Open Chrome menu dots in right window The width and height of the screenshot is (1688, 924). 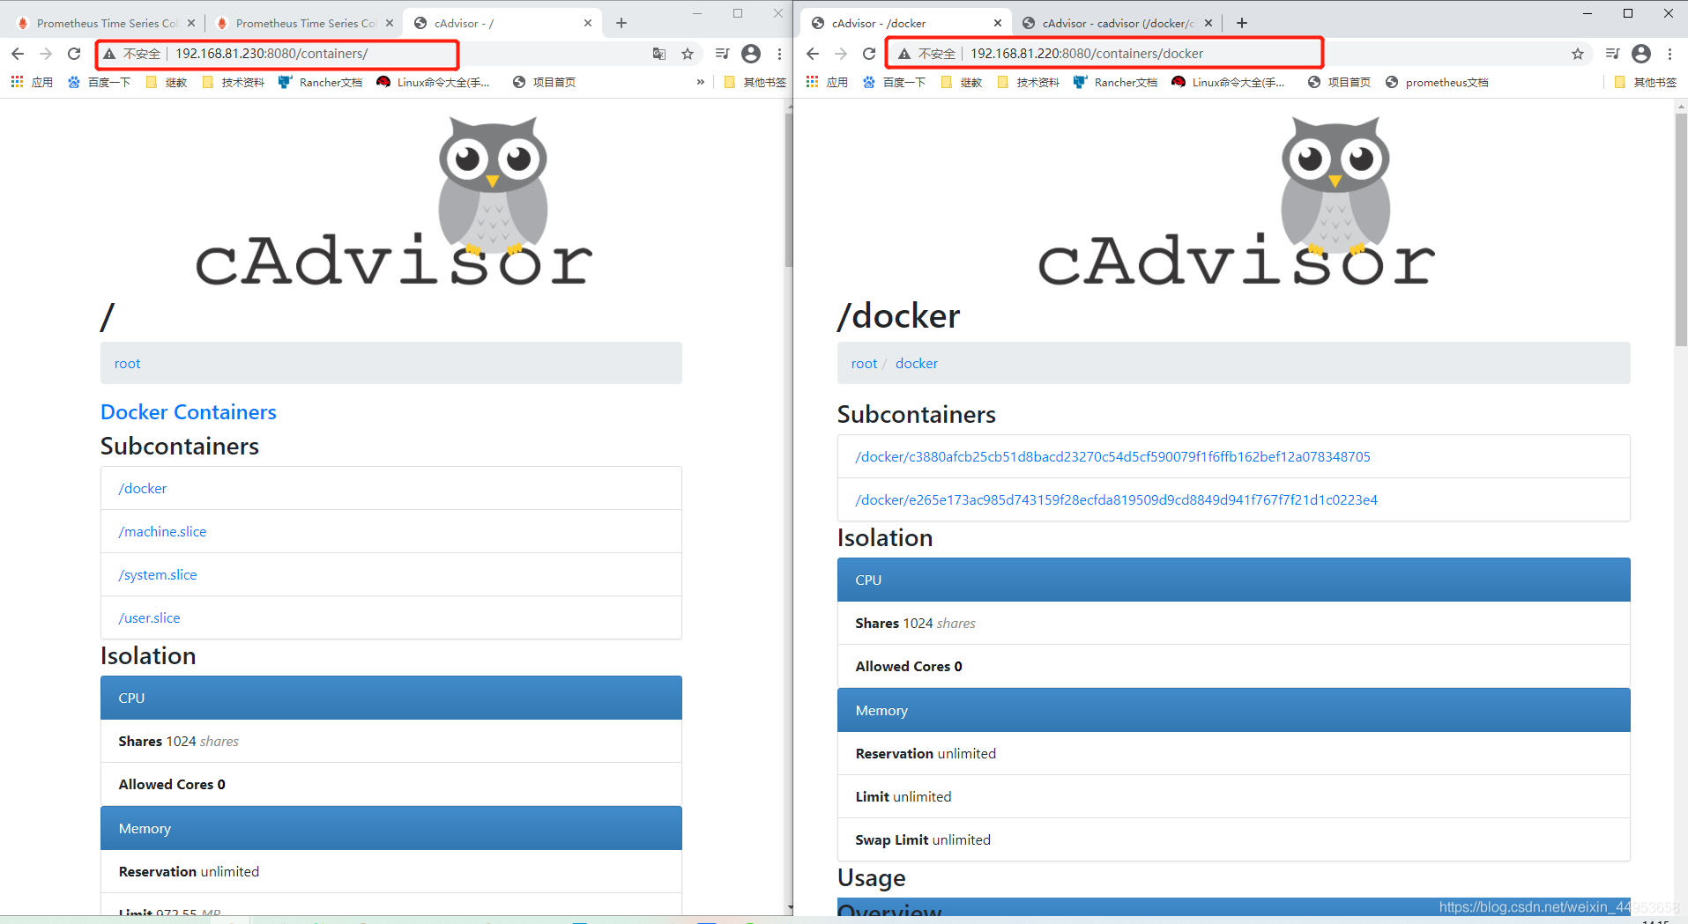(x=1669, y=54)
